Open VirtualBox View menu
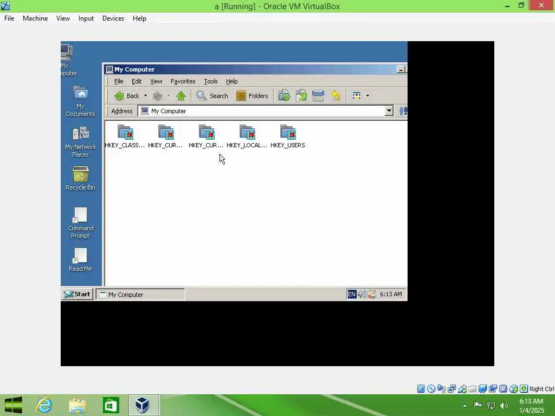 63,18
